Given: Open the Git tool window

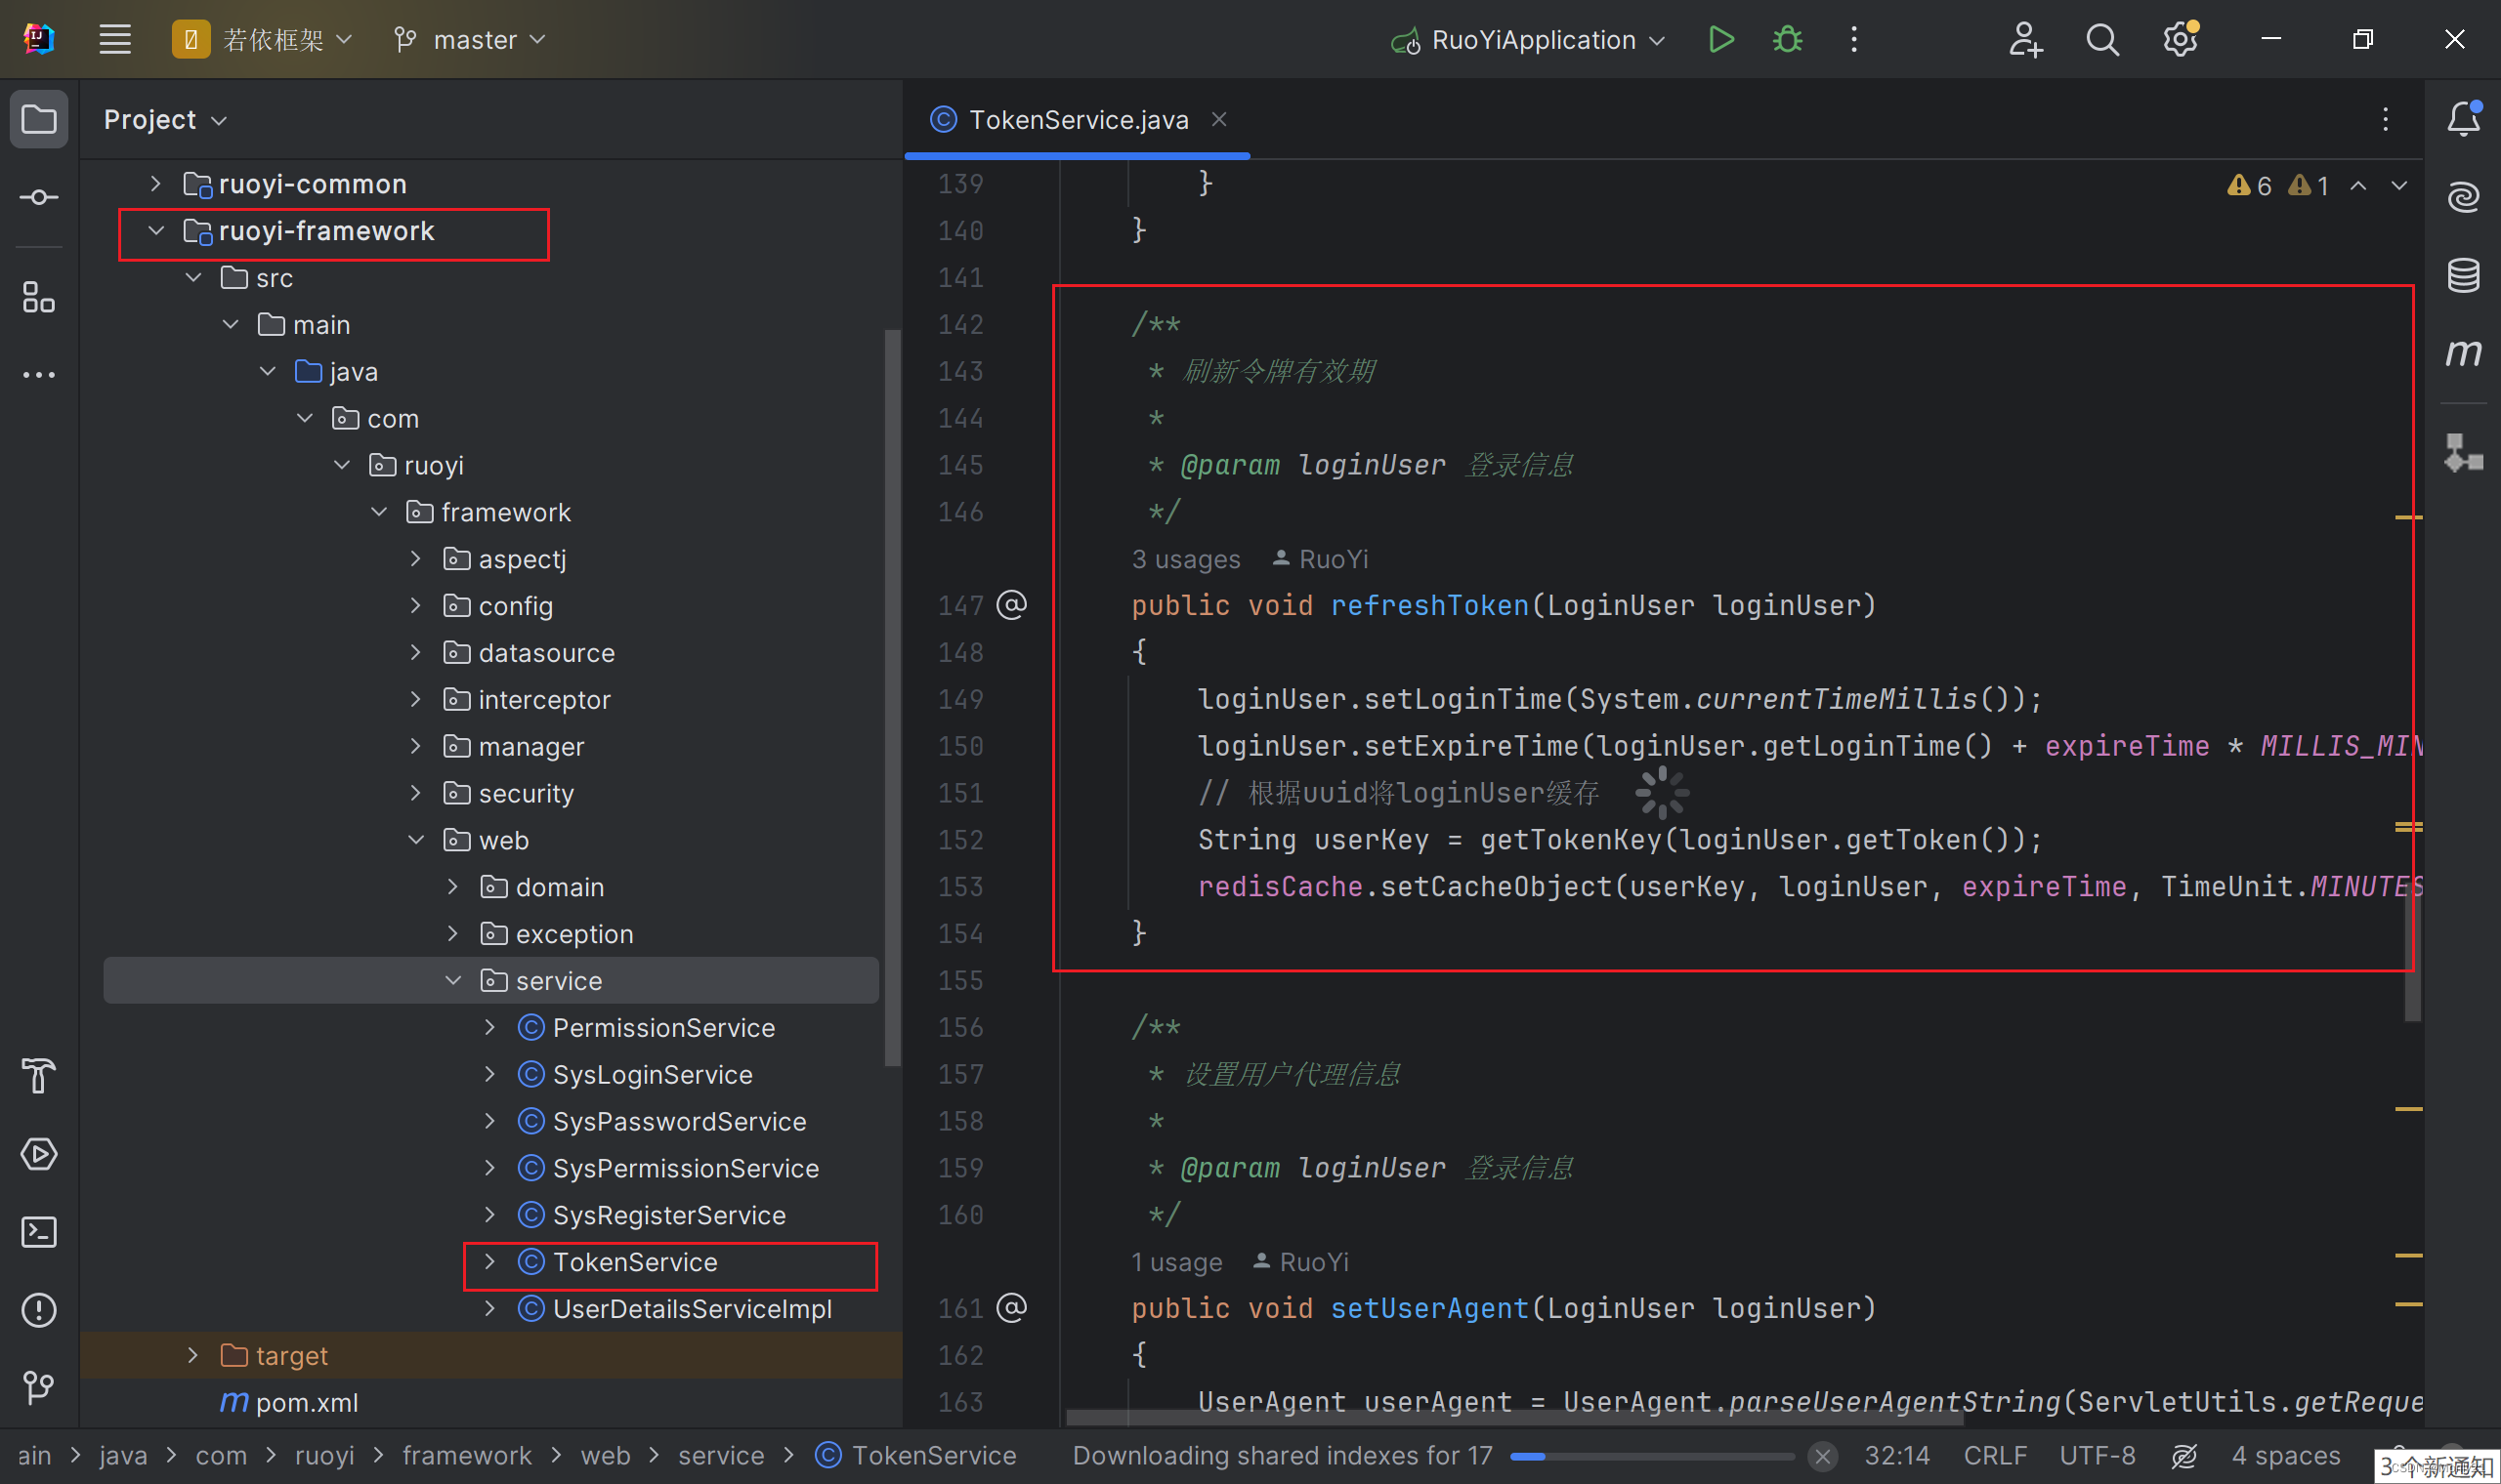Looking at the screenshot, I should 39,1387.
